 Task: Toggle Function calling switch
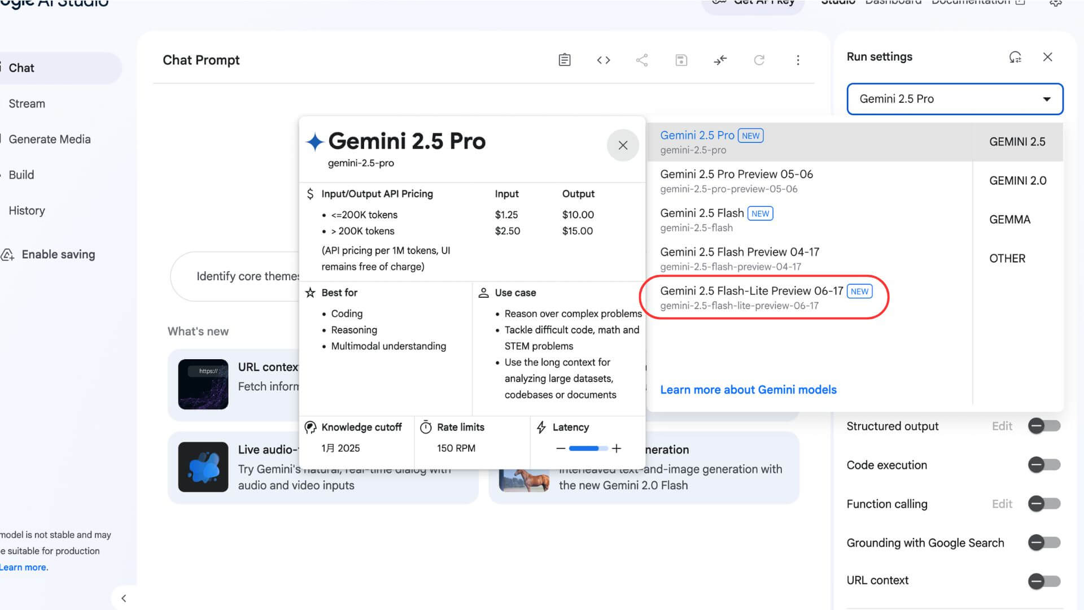(1044, 503)
